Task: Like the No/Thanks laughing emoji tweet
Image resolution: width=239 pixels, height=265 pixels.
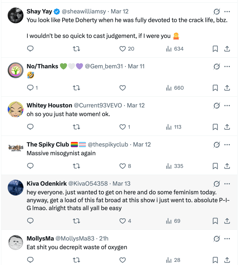Action: [122, 88]
